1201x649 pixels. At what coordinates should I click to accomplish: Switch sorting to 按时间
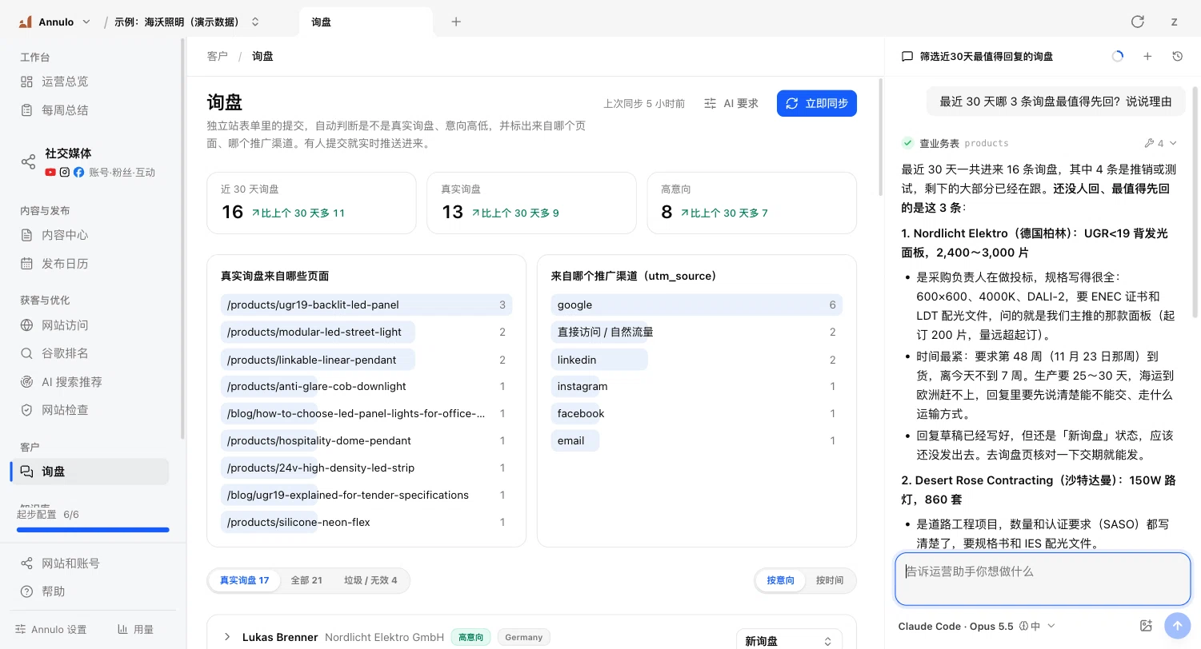(829, 580)
